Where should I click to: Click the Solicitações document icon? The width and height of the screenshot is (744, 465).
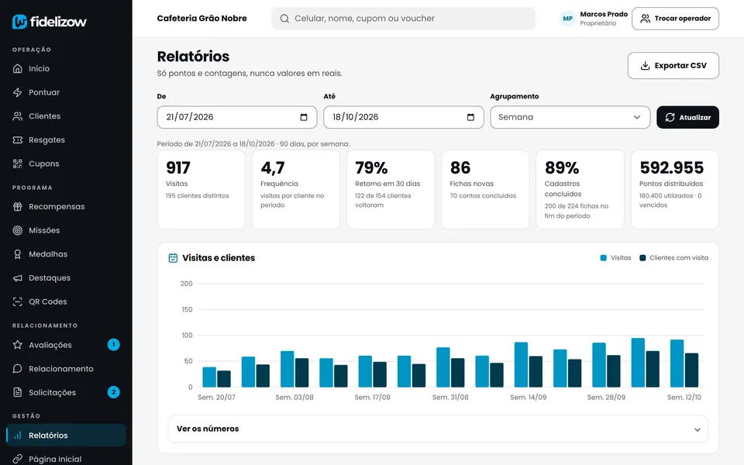pyautogui.click(x=18, y=392)
